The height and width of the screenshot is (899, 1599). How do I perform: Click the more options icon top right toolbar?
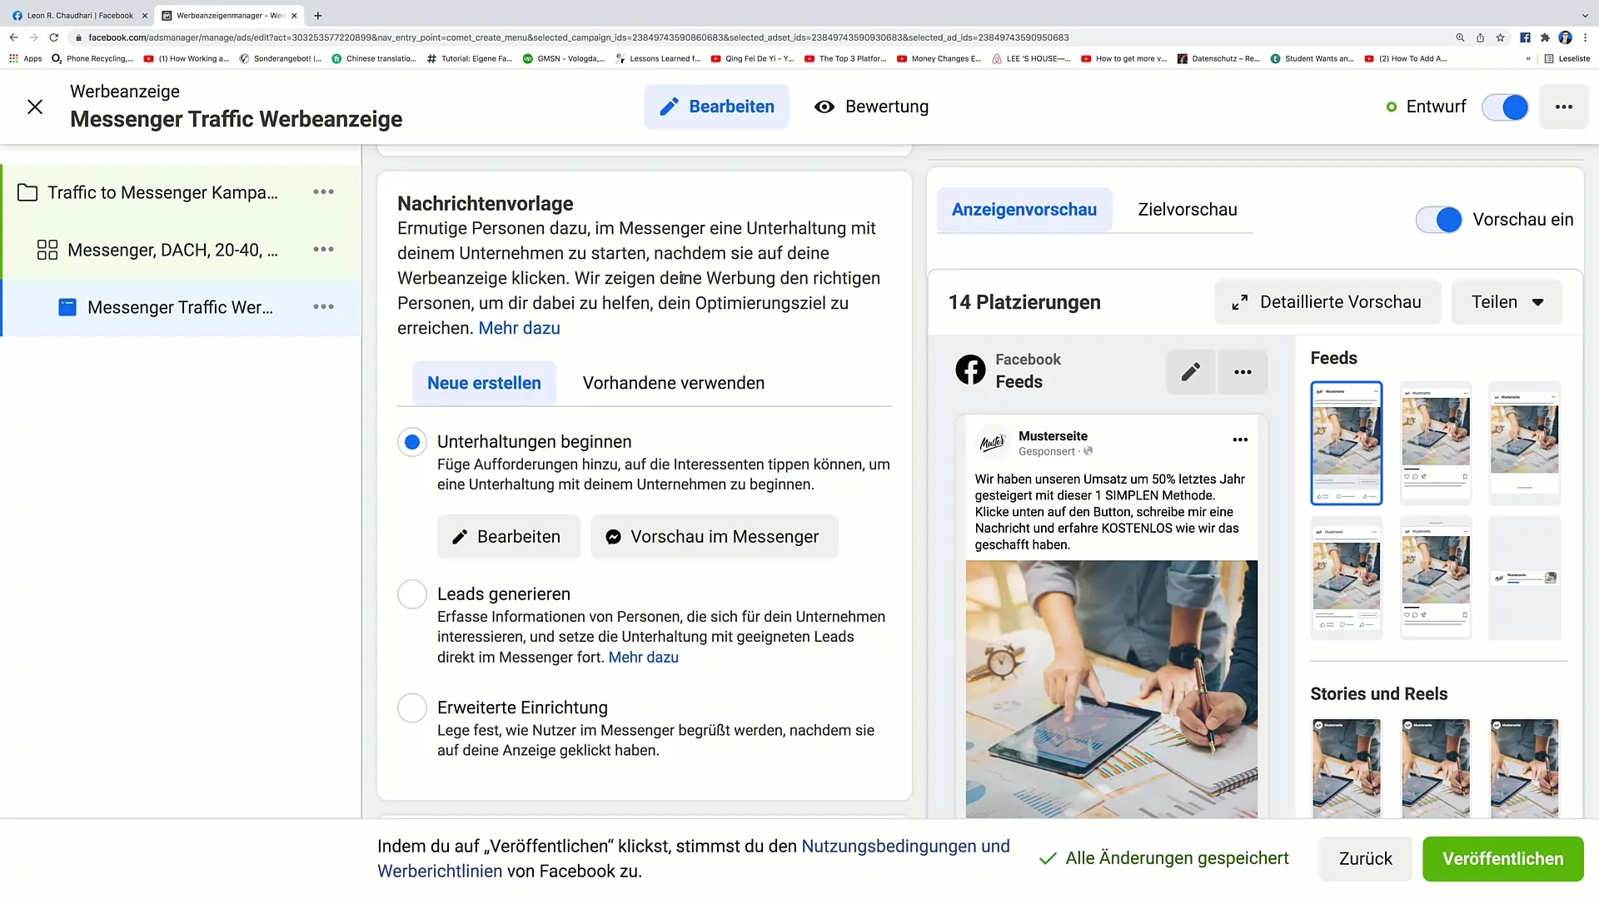point(1564,107)
